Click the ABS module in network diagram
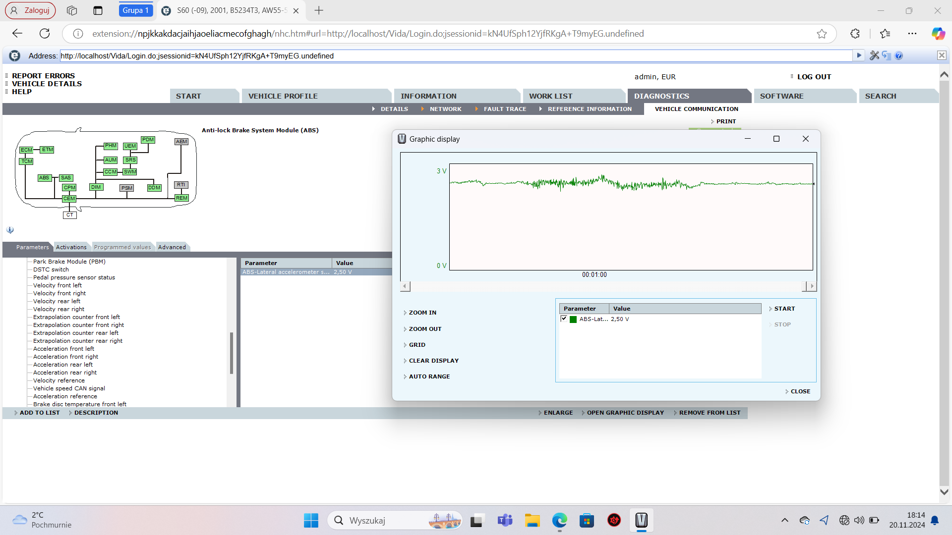Screen dimensions: 952x535 (44, 178)
